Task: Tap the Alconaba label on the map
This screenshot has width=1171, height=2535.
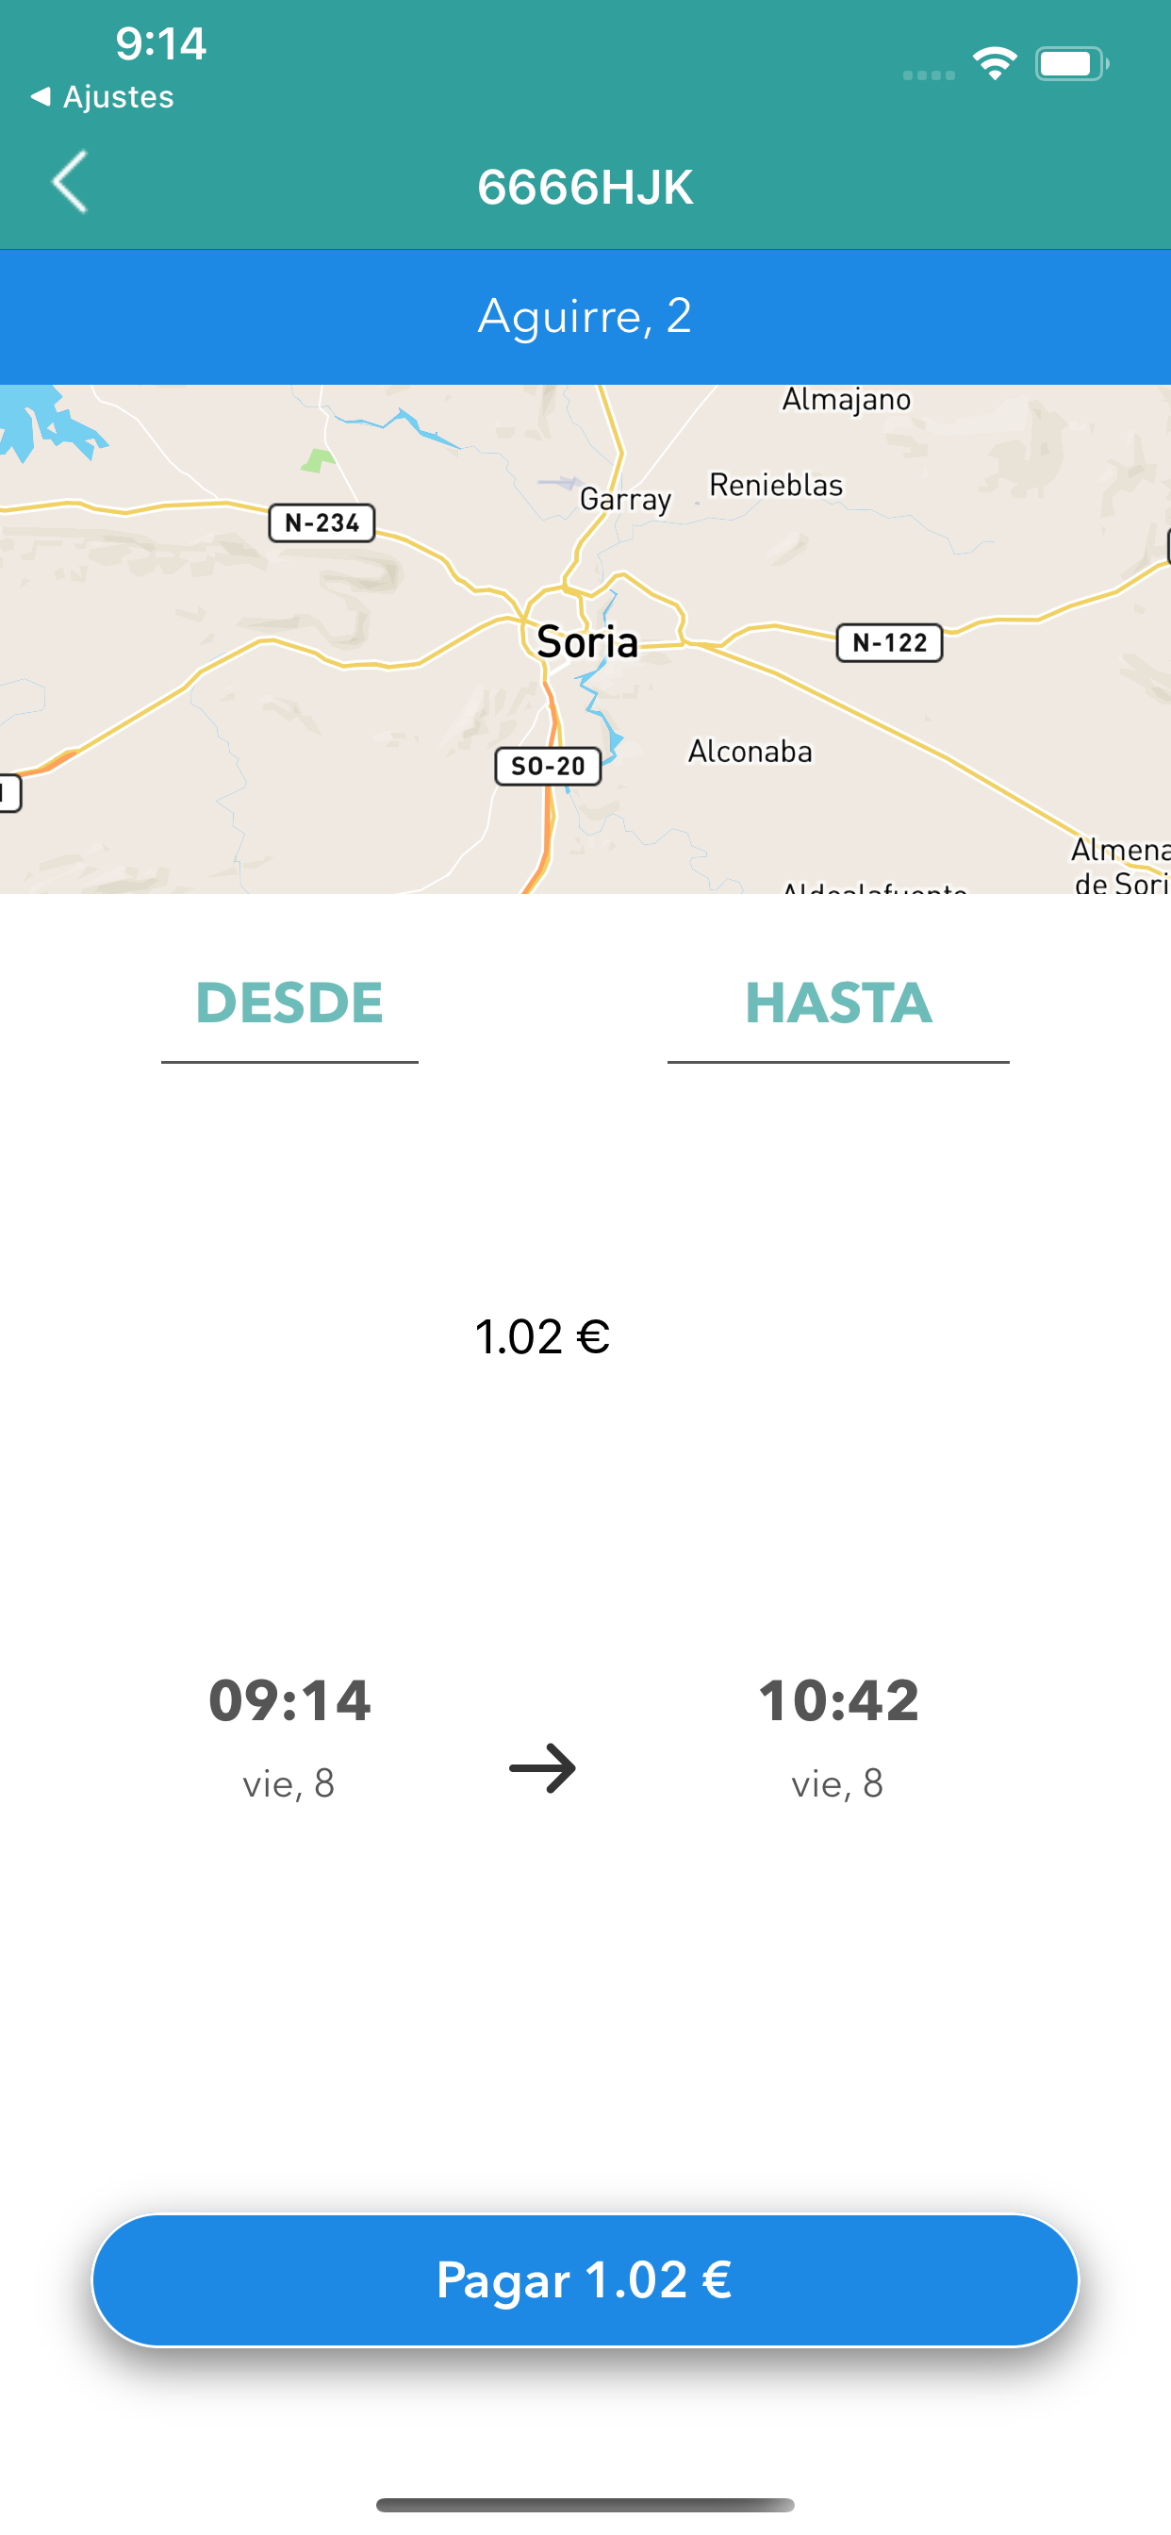Action: (750, 752)
